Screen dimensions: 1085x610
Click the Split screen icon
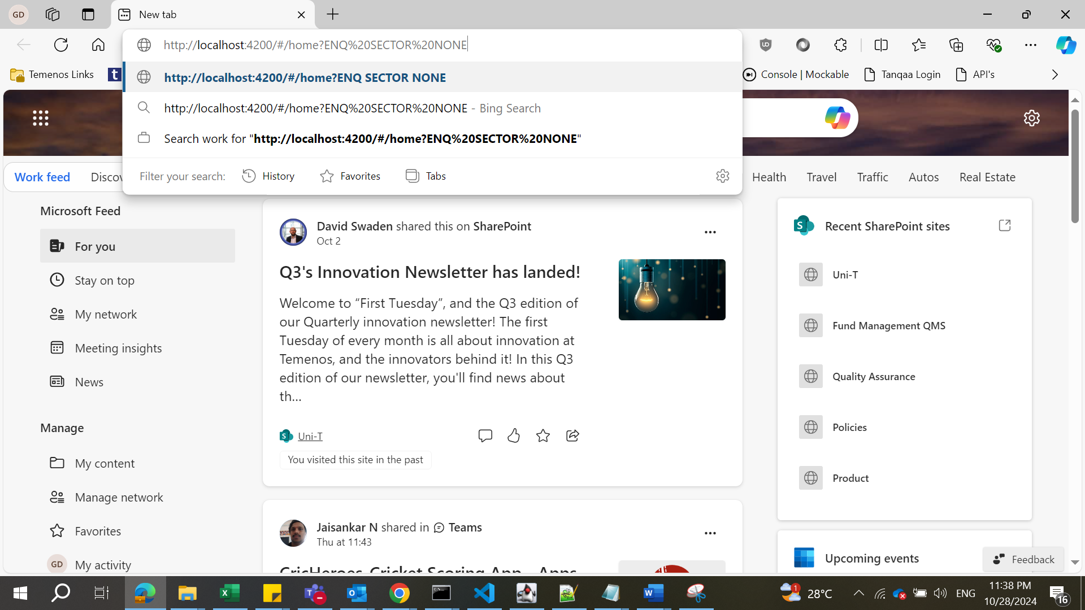(x=881, y=45)
